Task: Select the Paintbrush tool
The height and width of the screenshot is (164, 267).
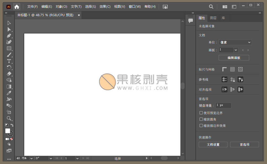Action: pyautogui.click(x=9, y=55)
